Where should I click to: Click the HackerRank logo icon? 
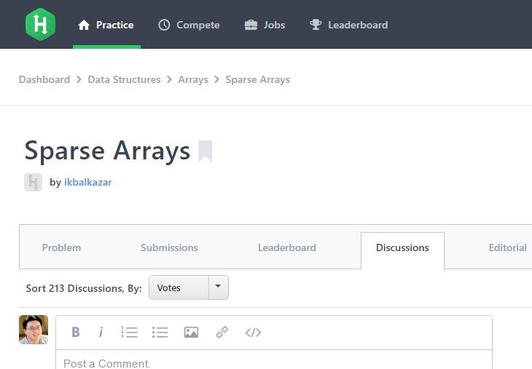click(40, 24)
